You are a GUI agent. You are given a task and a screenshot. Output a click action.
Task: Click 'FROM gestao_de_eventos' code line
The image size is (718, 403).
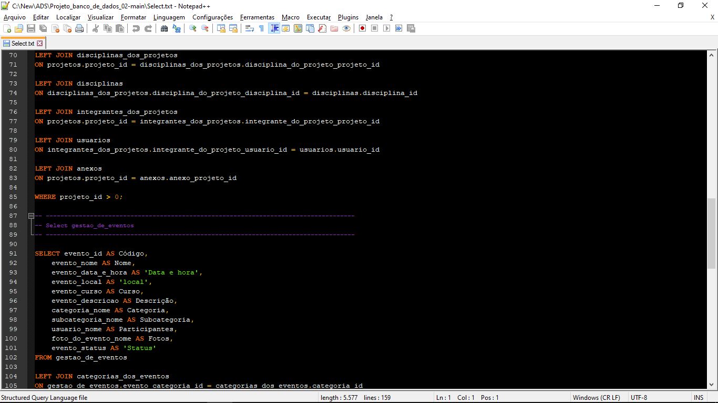tap(81, 357)
